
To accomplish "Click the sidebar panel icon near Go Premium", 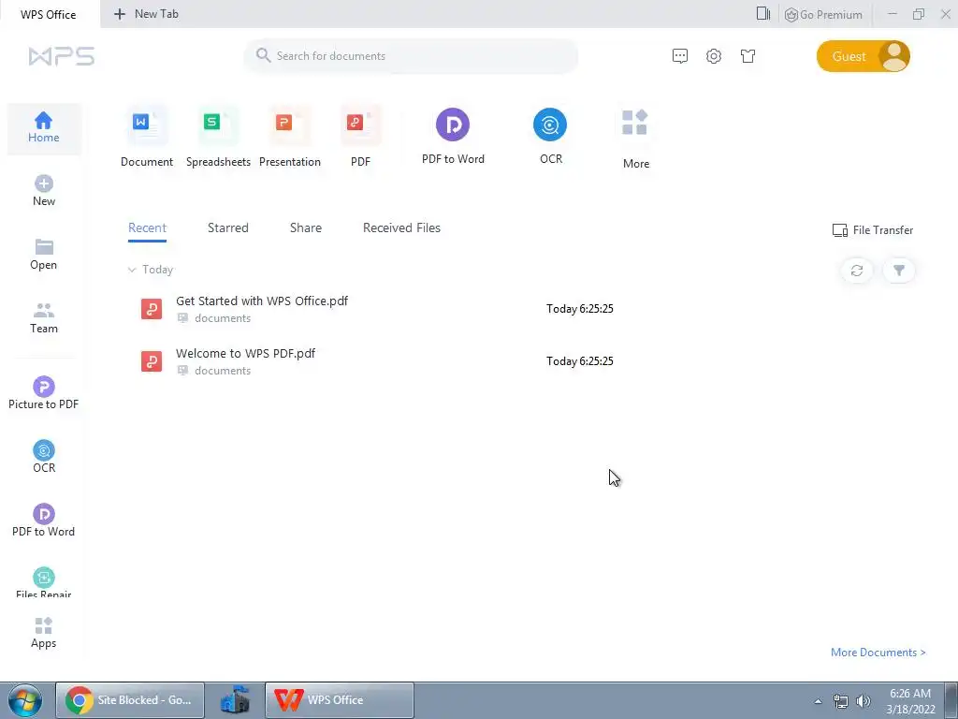I will tap(763, 13).
